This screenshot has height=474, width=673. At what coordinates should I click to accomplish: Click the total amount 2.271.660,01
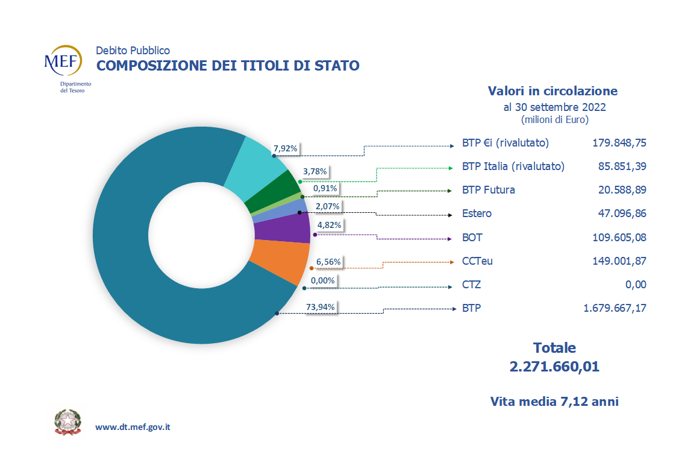pos(554,367)
